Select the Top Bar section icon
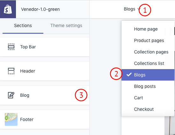 pos(11,47)
